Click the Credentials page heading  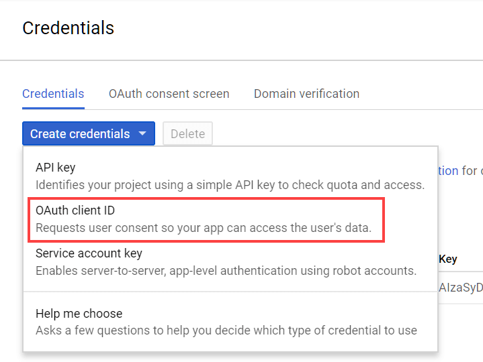pos(68,28)
